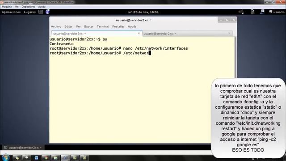Click the 'Contraseña:' line in terminal

click(62, 44)
